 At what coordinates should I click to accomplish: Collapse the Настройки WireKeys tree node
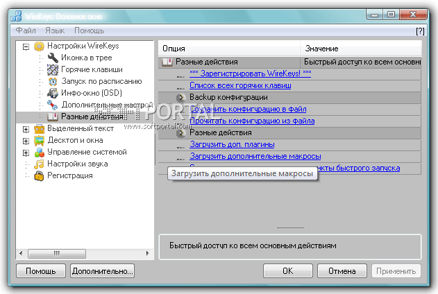[x=26, y=46]
